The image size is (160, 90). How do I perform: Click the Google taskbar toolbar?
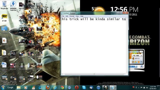coord(10,87)
